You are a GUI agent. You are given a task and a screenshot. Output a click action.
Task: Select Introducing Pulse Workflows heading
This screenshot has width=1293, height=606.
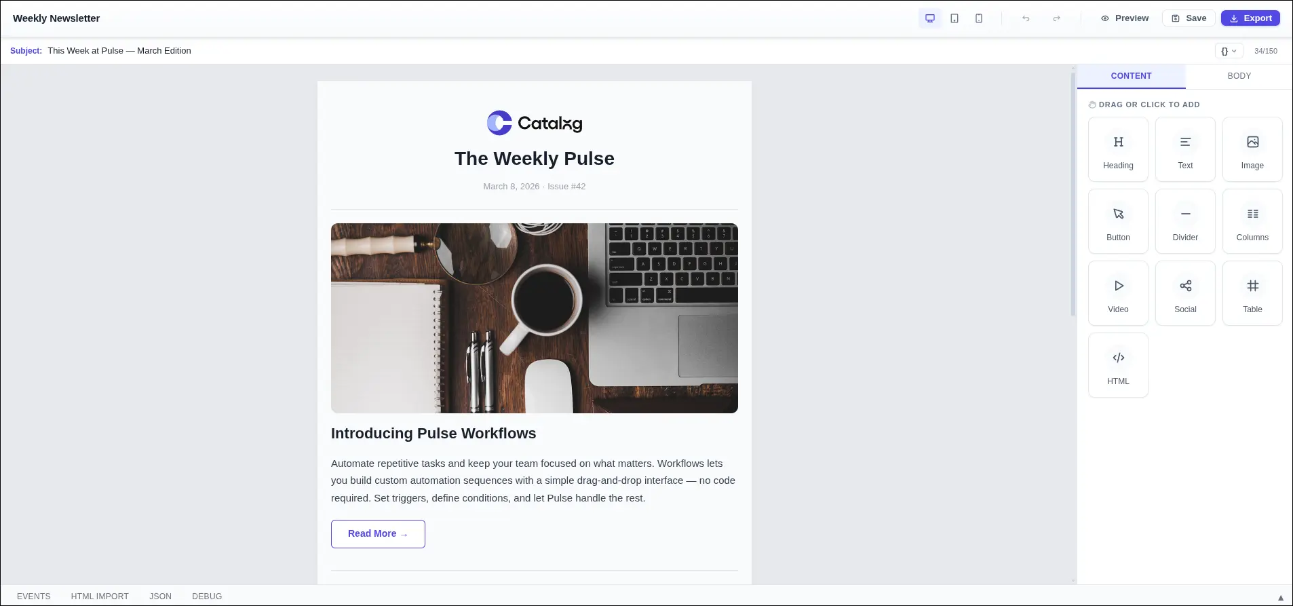(x=433, y=434)
